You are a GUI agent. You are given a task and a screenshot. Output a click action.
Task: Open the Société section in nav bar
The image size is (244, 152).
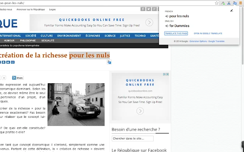pos(30,36)
